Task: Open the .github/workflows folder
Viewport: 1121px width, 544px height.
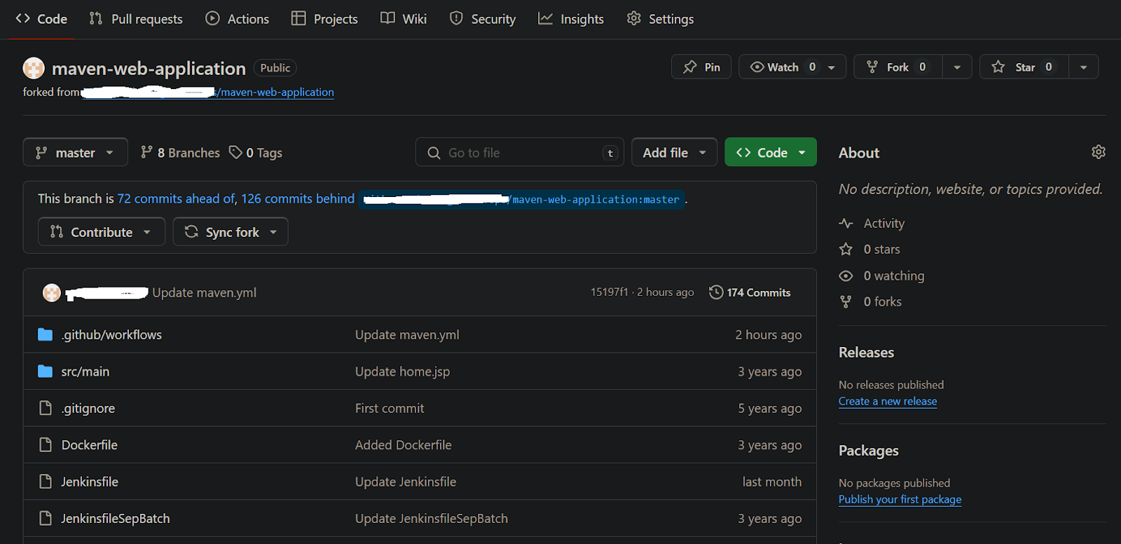Action: 111,334
